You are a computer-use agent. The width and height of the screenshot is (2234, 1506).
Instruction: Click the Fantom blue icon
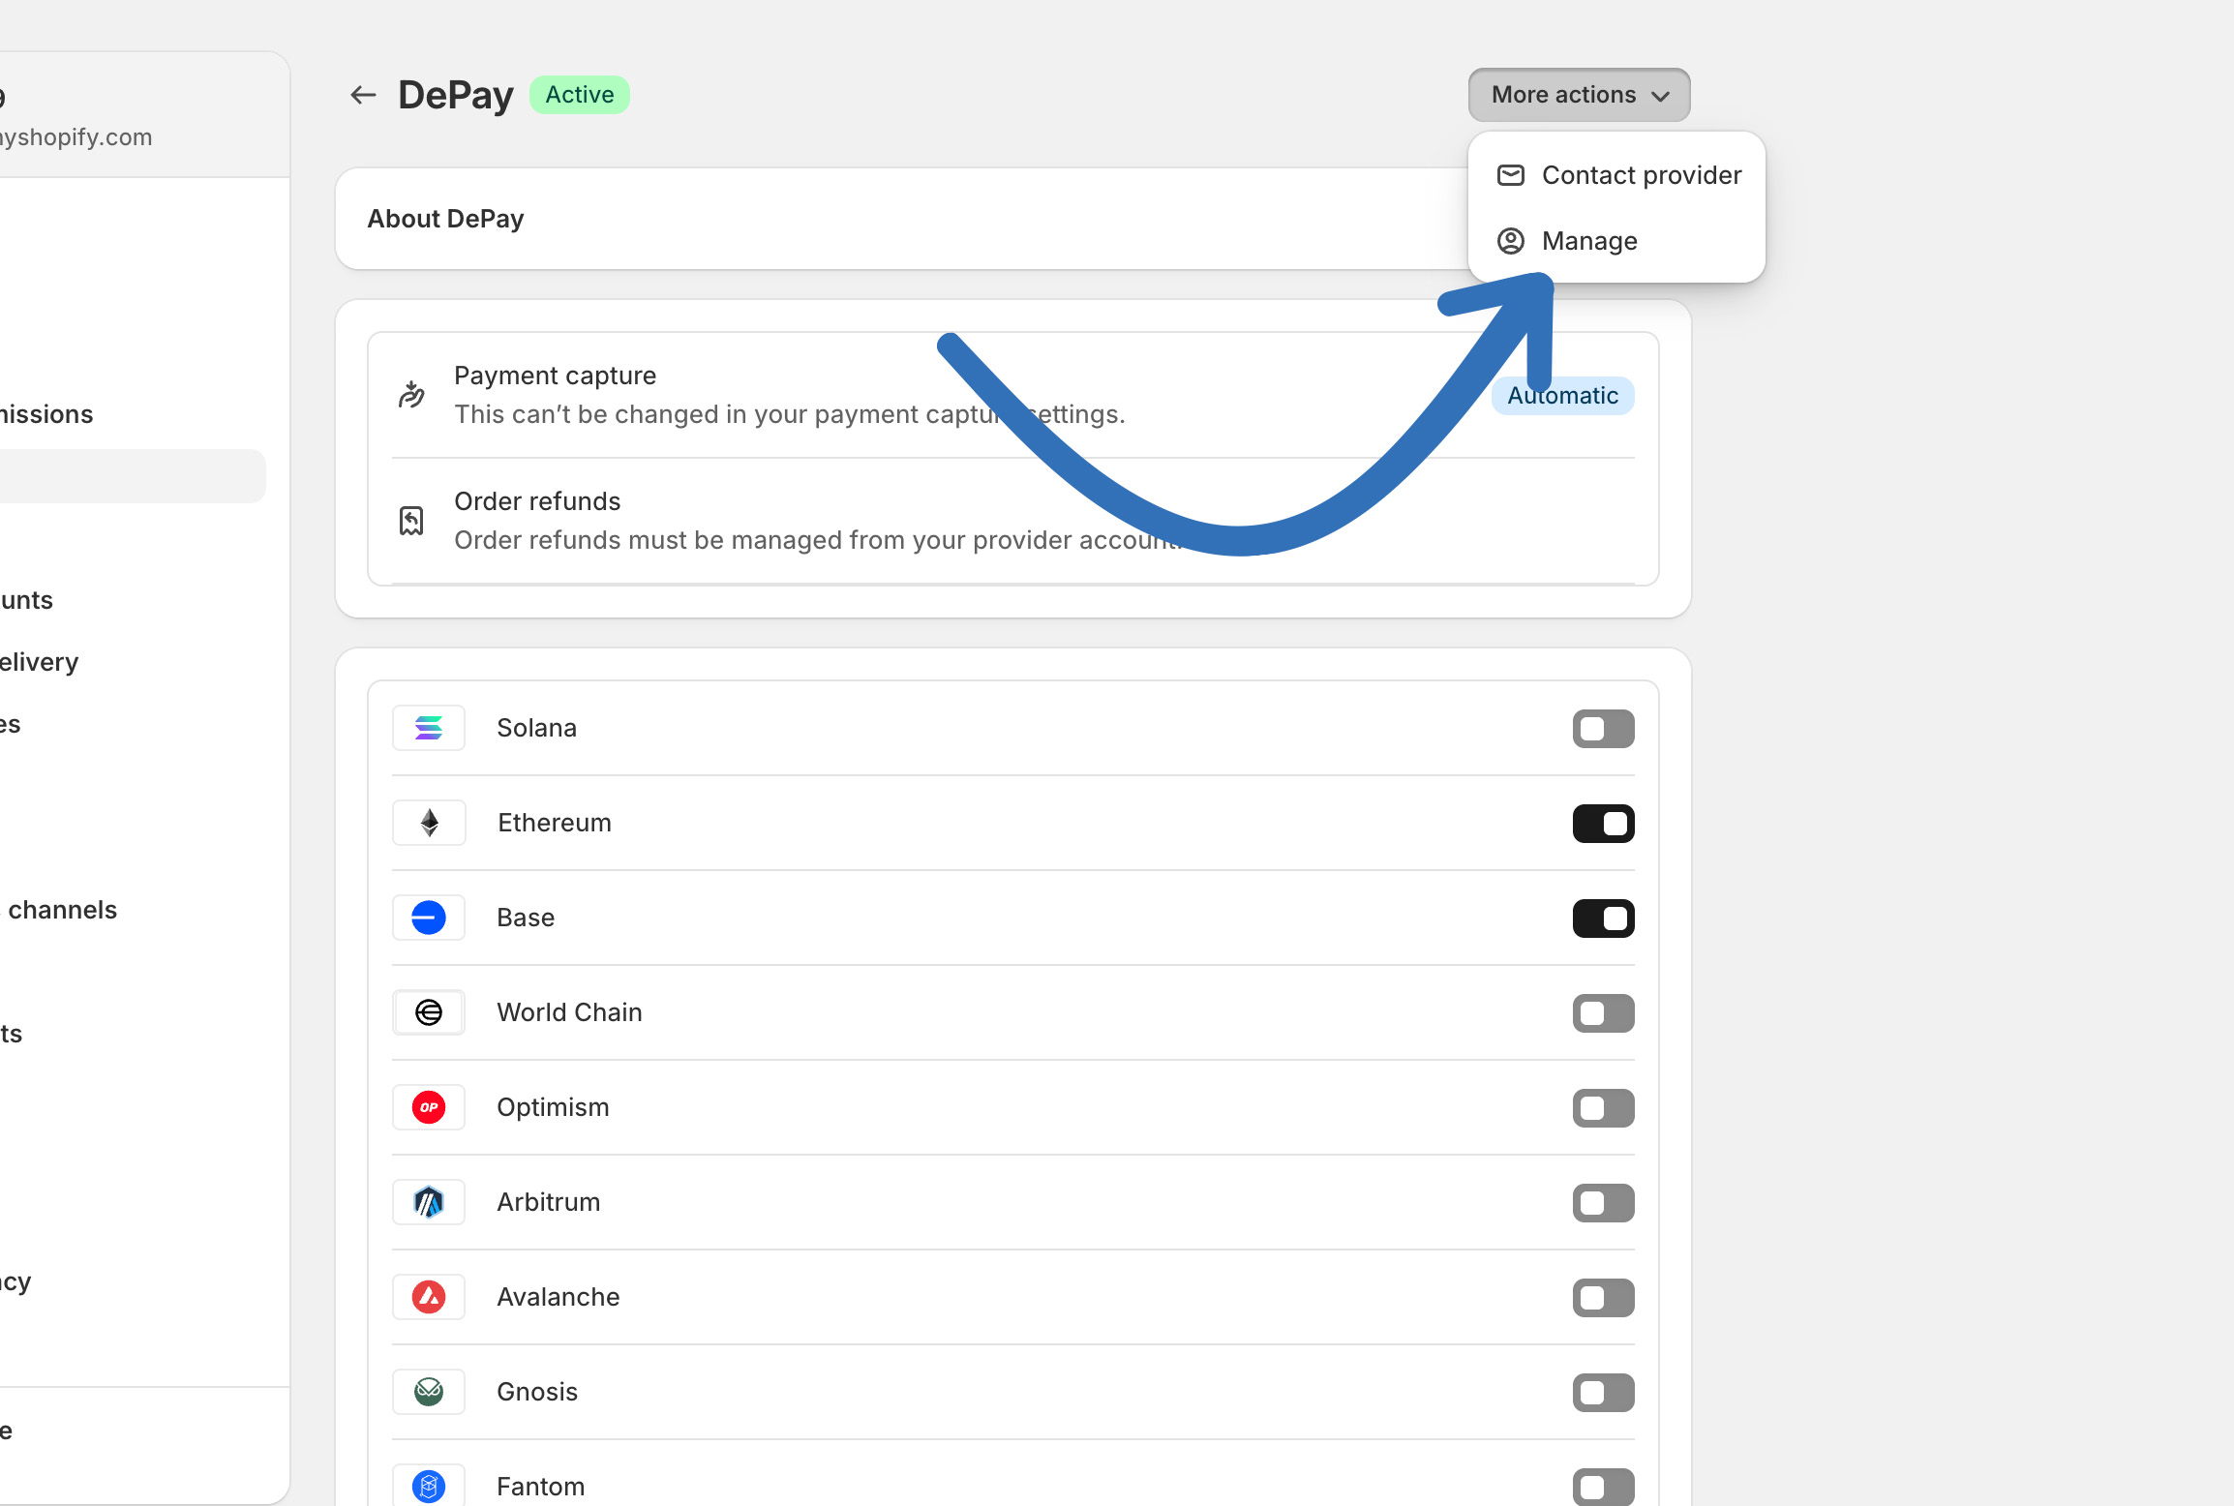429,1486
